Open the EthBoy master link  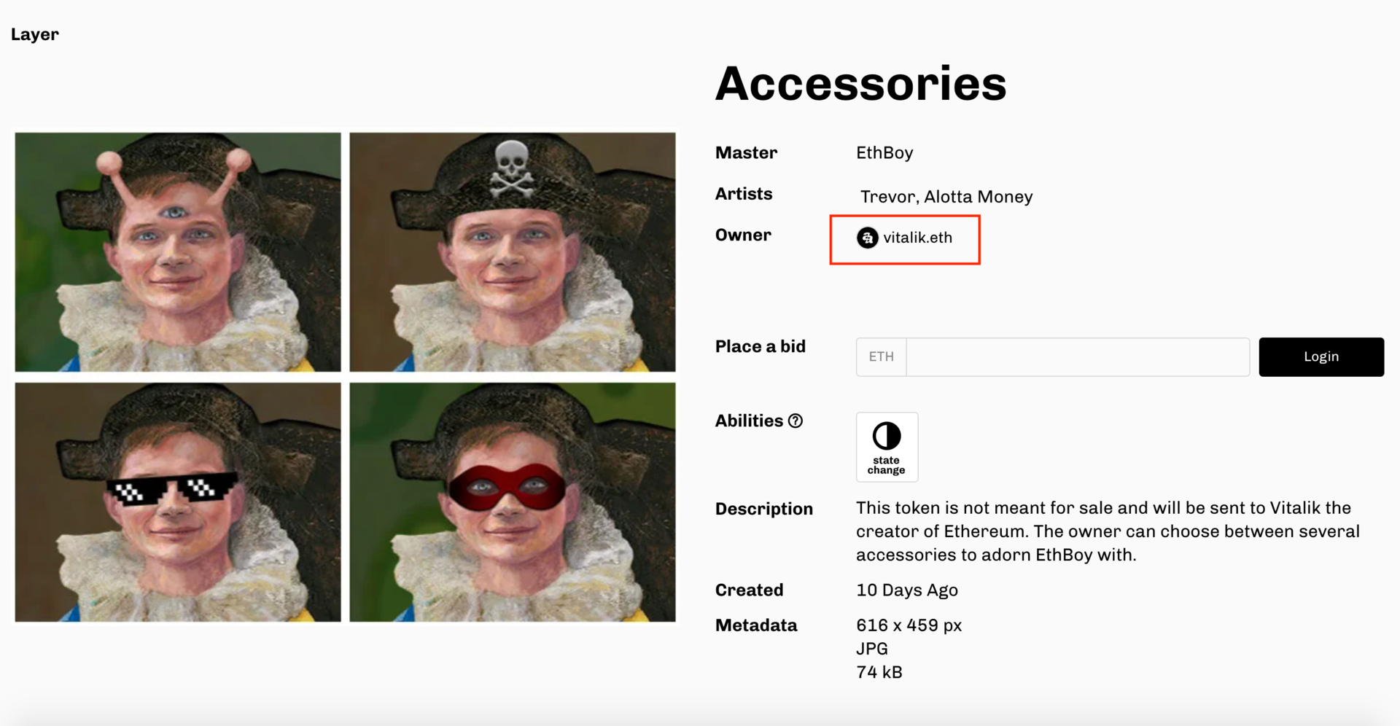[x=884, y=153]
